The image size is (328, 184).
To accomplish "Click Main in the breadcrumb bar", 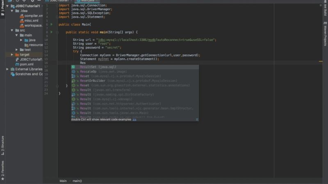I will (63, 181).
